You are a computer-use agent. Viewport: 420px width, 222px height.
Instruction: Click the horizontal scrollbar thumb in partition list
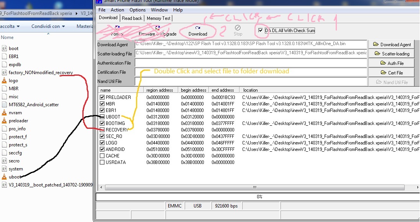click(x=254, y=187)
